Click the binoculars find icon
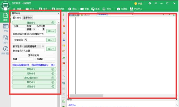This screenshot has width=179, height=107. pyautogui.click(x=64, y=89)
